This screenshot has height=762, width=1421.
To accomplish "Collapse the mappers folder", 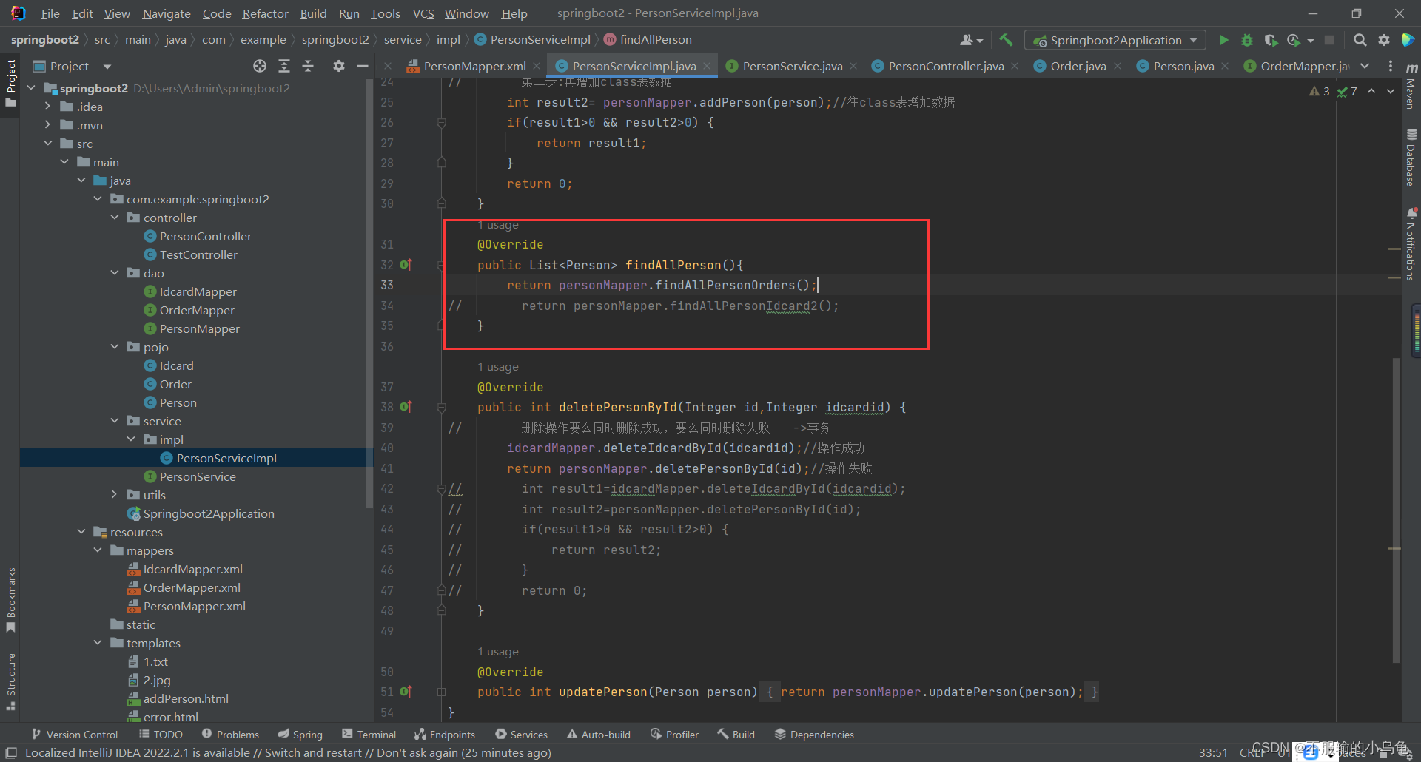I will [97, 550].
